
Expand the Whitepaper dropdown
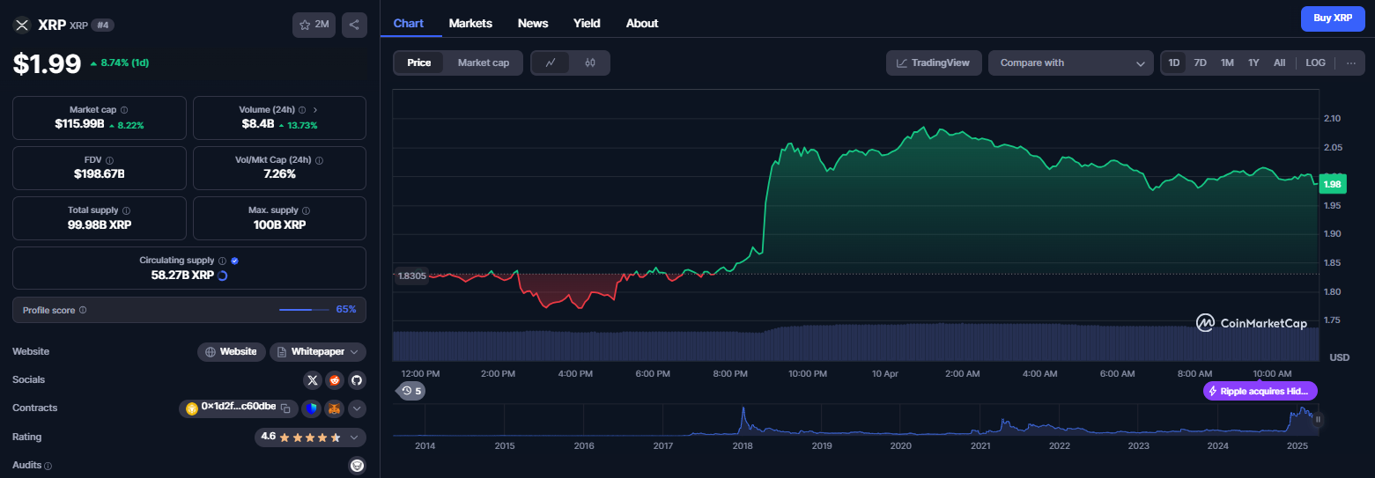[317, 352]
